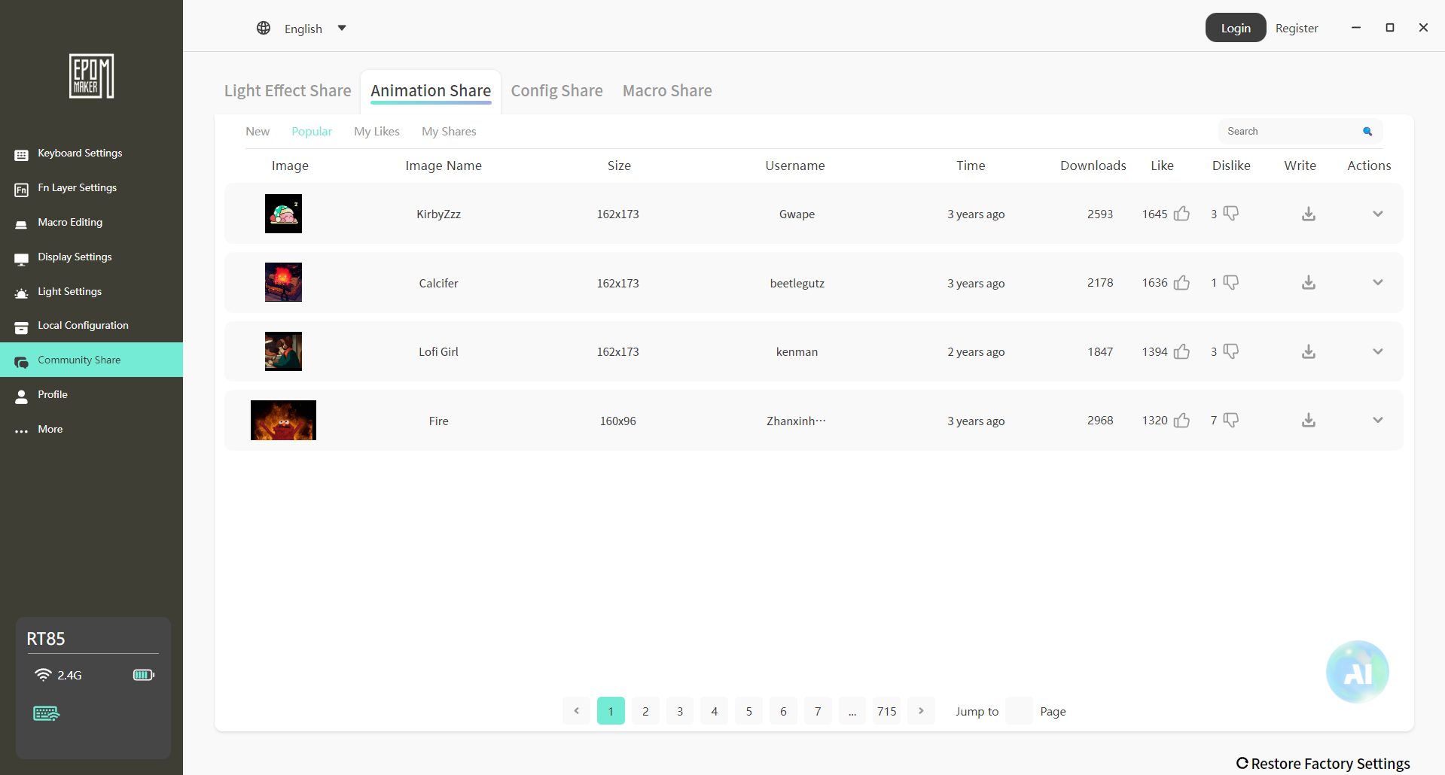
Task: Click the Login button
Action: point(1235,28)
